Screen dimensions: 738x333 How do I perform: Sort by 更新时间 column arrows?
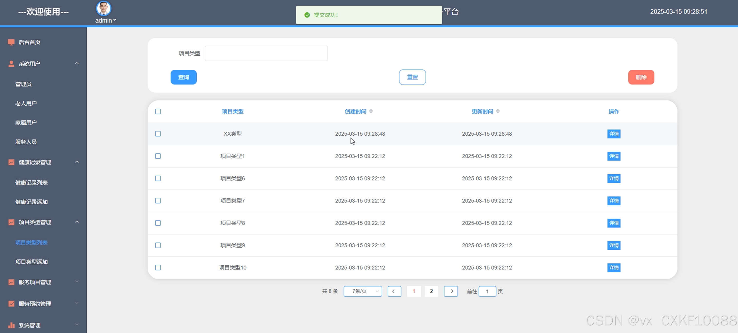498,111
